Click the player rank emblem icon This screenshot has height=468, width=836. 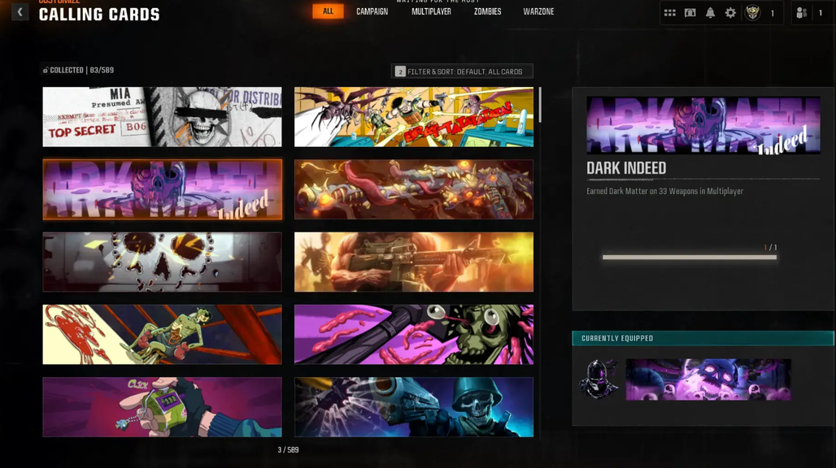pos(752,12)
